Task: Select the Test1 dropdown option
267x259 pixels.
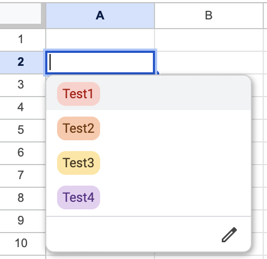Action: (79, 94)
